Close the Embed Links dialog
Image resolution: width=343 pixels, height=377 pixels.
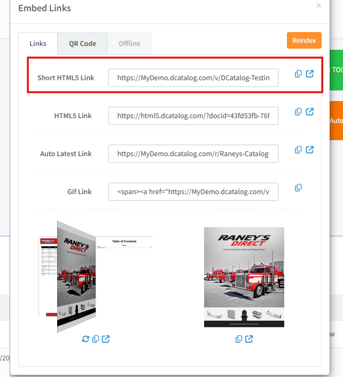[319, 6]
